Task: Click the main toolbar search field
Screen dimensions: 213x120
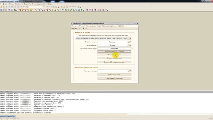Action: click(x=35, y=7)
